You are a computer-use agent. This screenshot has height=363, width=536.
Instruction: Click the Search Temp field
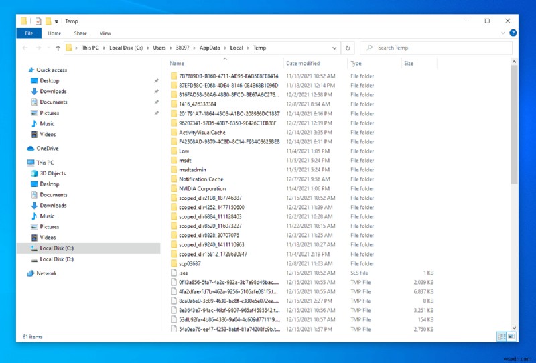(x=437, y=48)
